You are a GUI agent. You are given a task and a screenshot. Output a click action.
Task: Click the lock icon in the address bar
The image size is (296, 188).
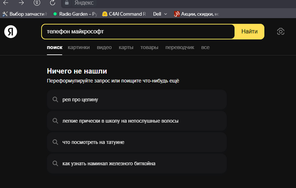tap(67, 3)
